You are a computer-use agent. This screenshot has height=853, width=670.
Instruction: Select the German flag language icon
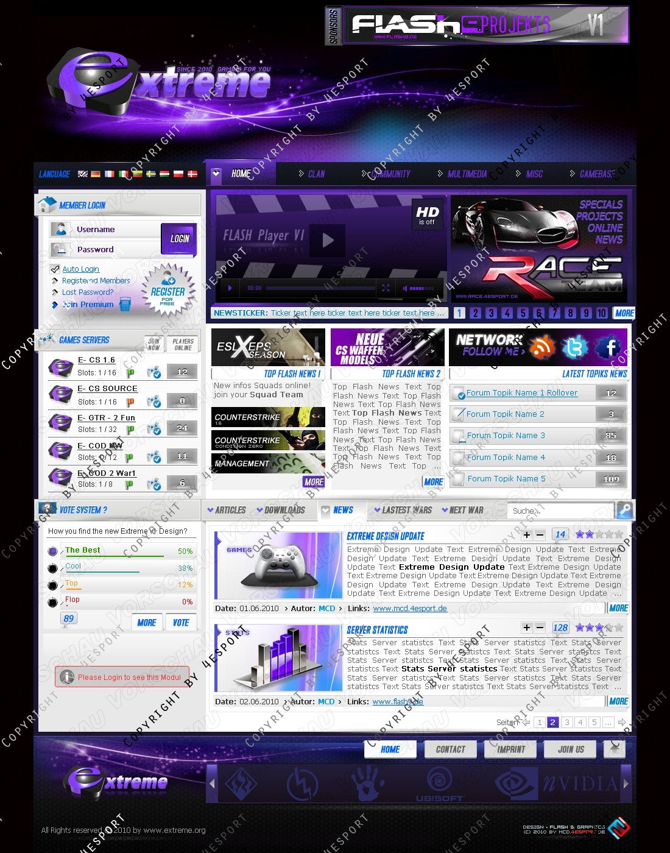(x=96, y=174)
